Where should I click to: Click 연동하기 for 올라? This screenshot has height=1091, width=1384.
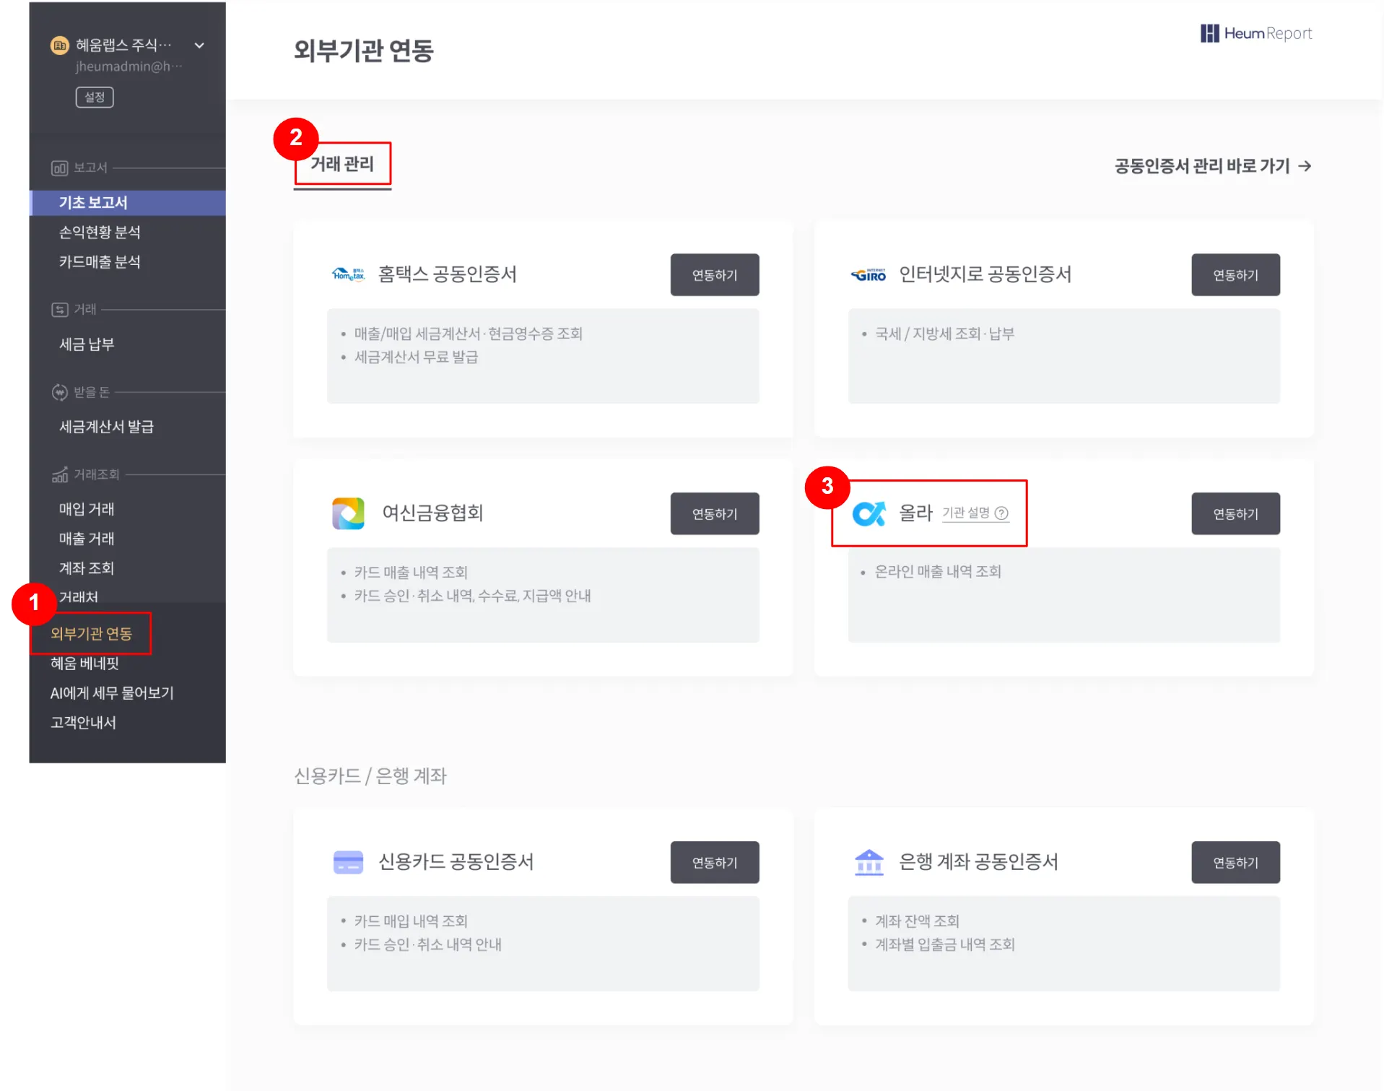[x=1235, y=513]
